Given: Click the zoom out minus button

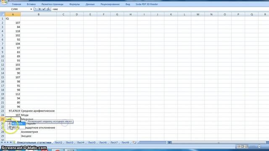Looking at the screenshot, I should 259,146.
